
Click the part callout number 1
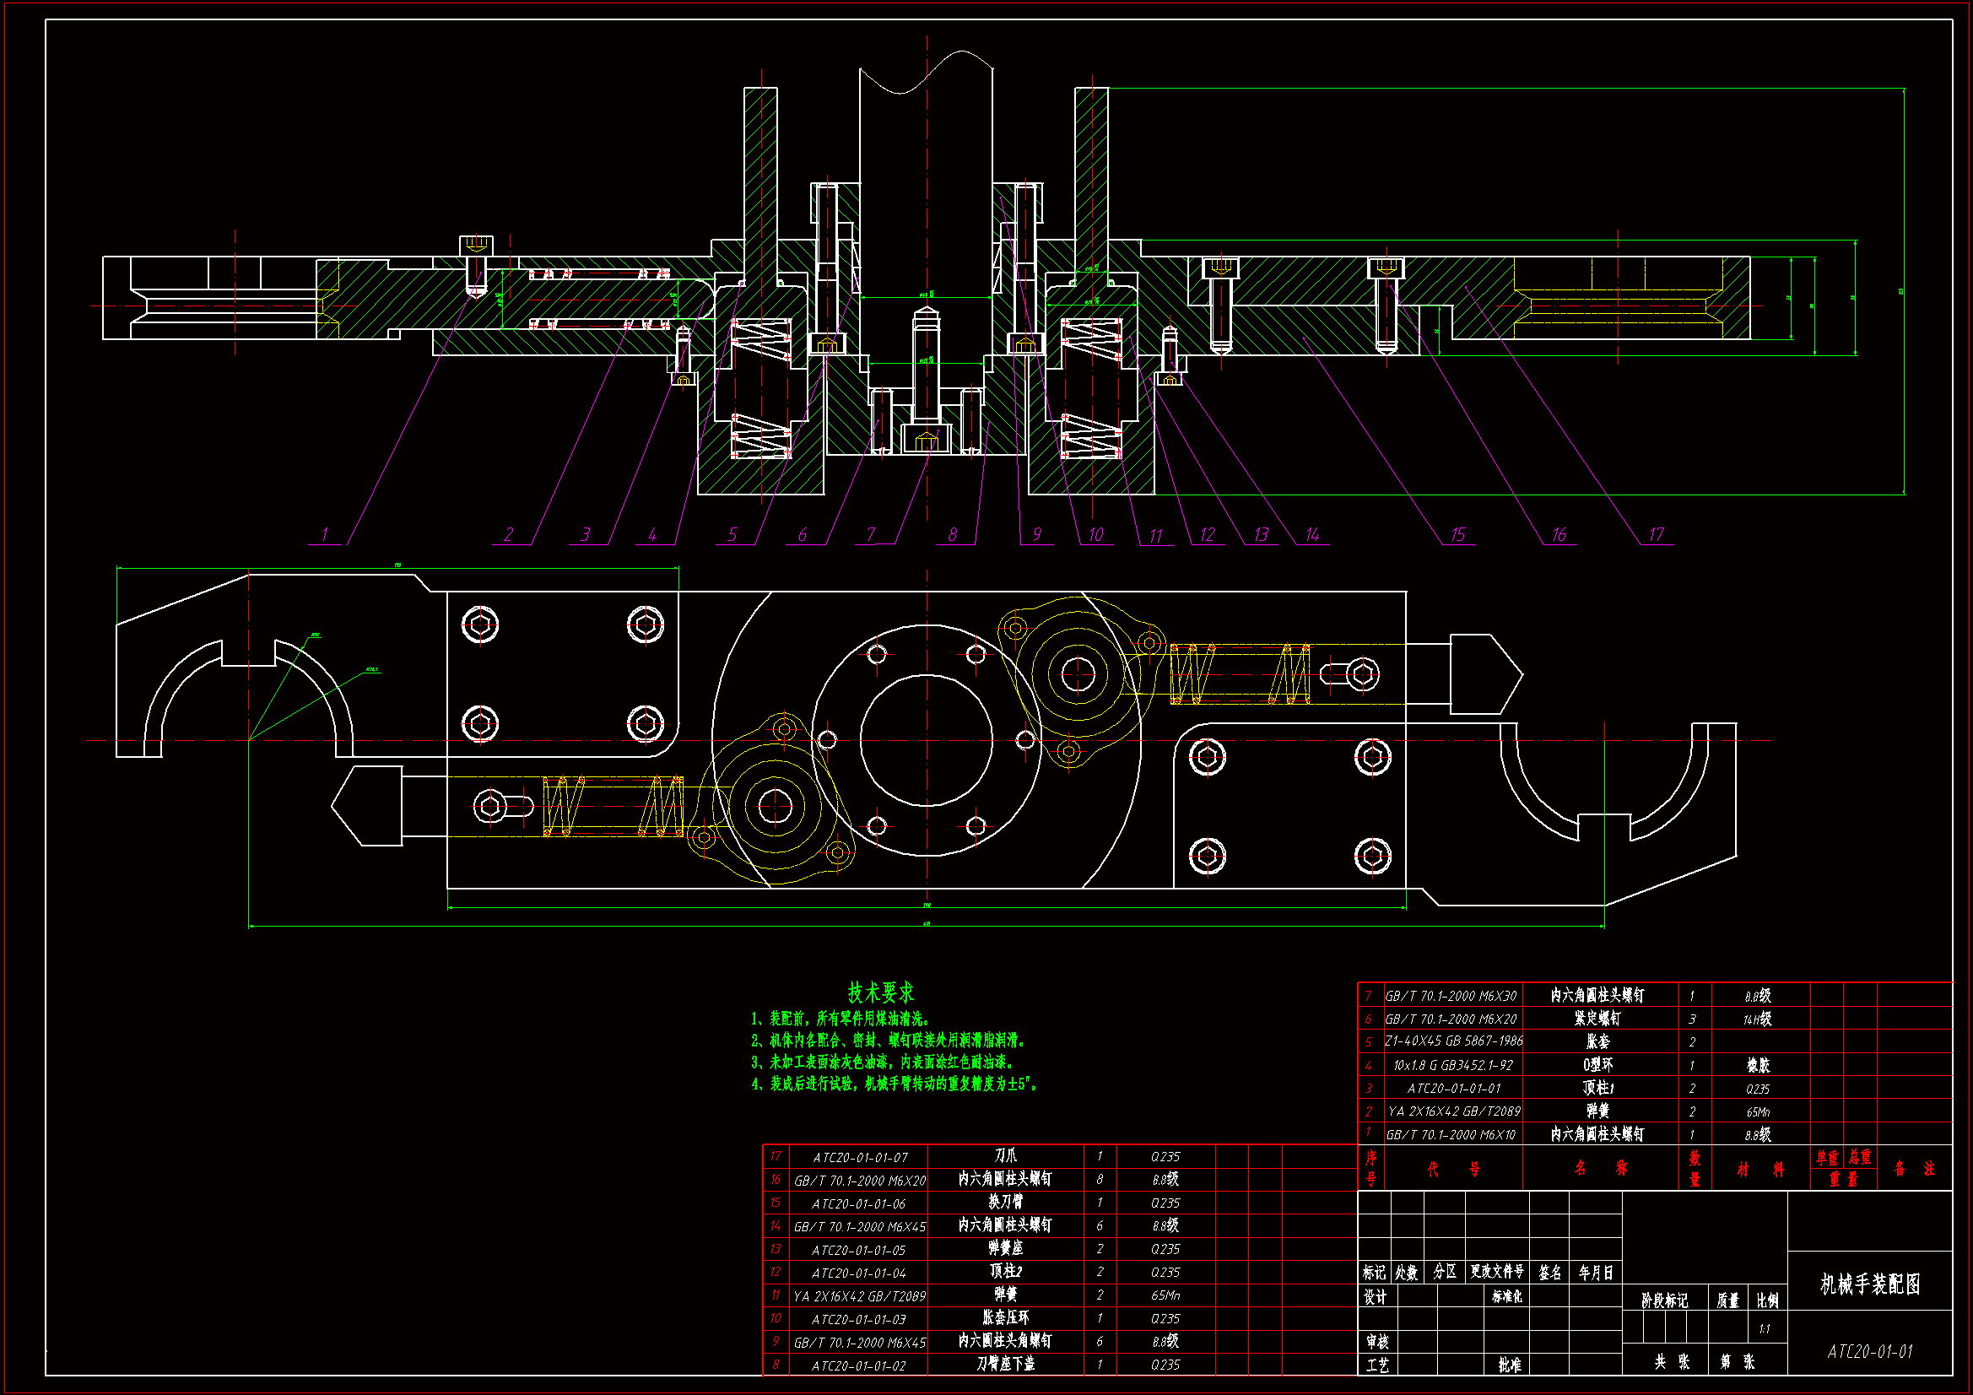(x=325, y=534)
